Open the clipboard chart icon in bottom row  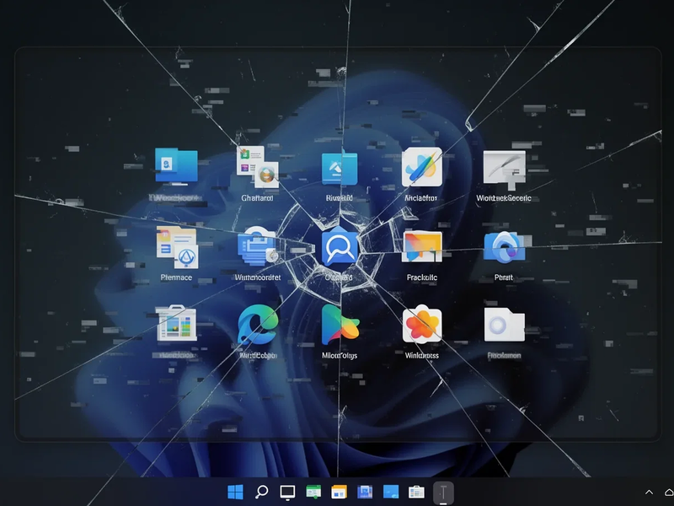point(176,324)
